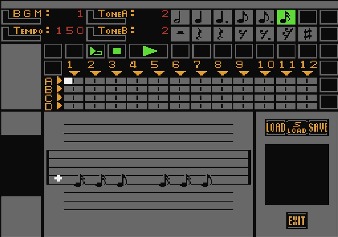Select the dotted eighth rest icon

click(x=265, y=34)
